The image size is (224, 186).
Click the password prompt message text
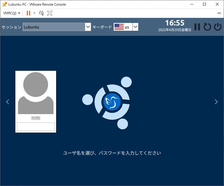click(x=112, y=153)
